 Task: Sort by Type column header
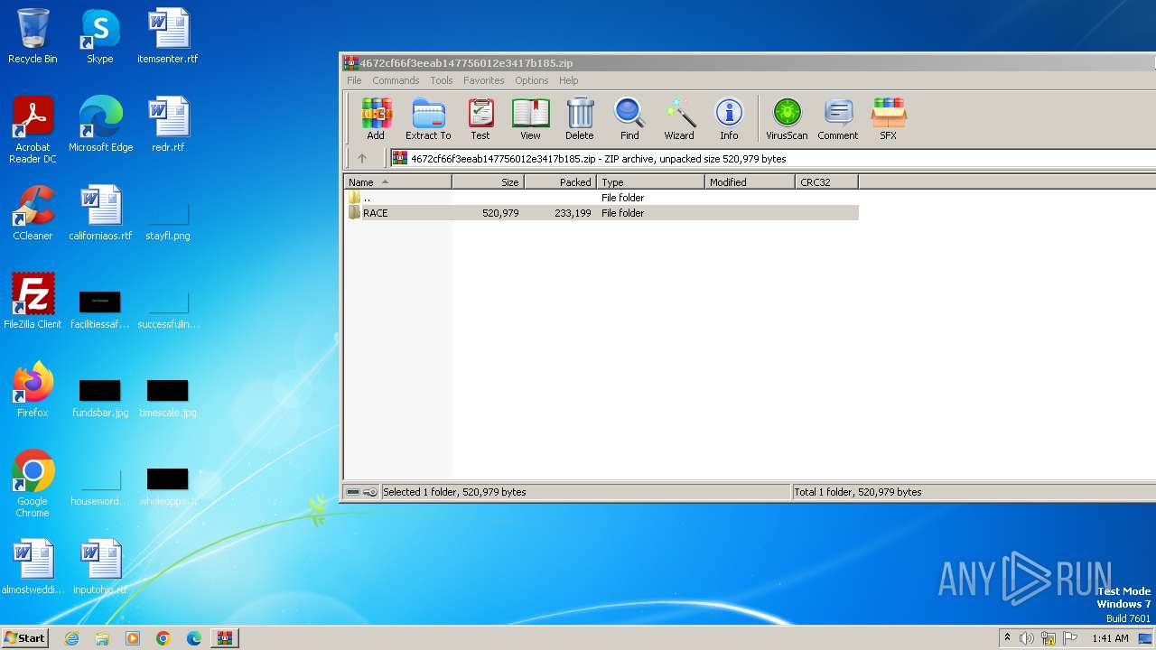pos(651,181)
